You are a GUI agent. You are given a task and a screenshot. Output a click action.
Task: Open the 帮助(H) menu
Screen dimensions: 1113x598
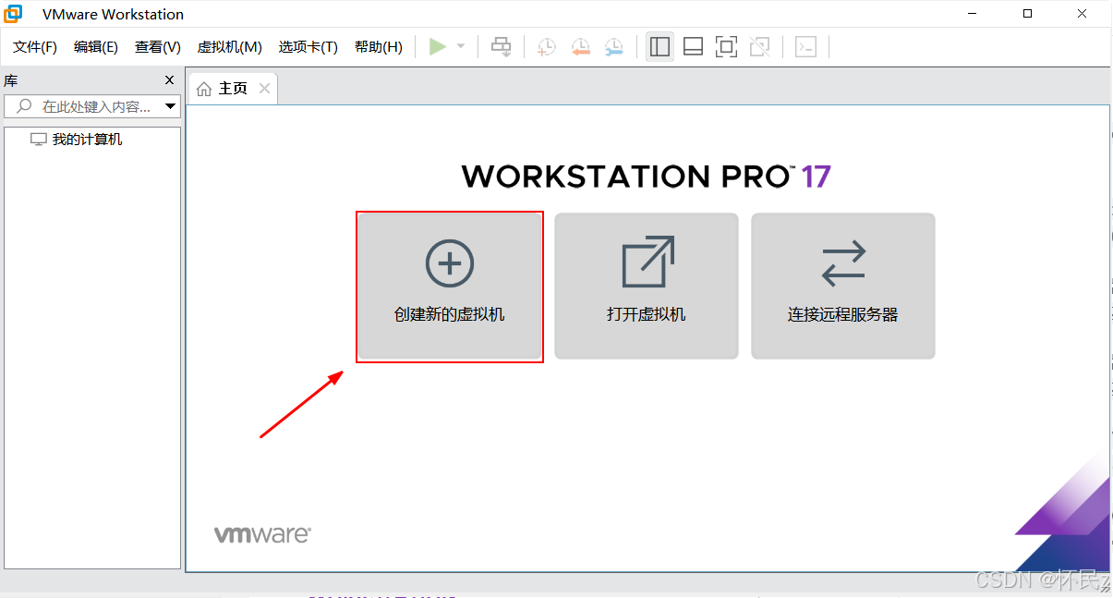point(379,46)
